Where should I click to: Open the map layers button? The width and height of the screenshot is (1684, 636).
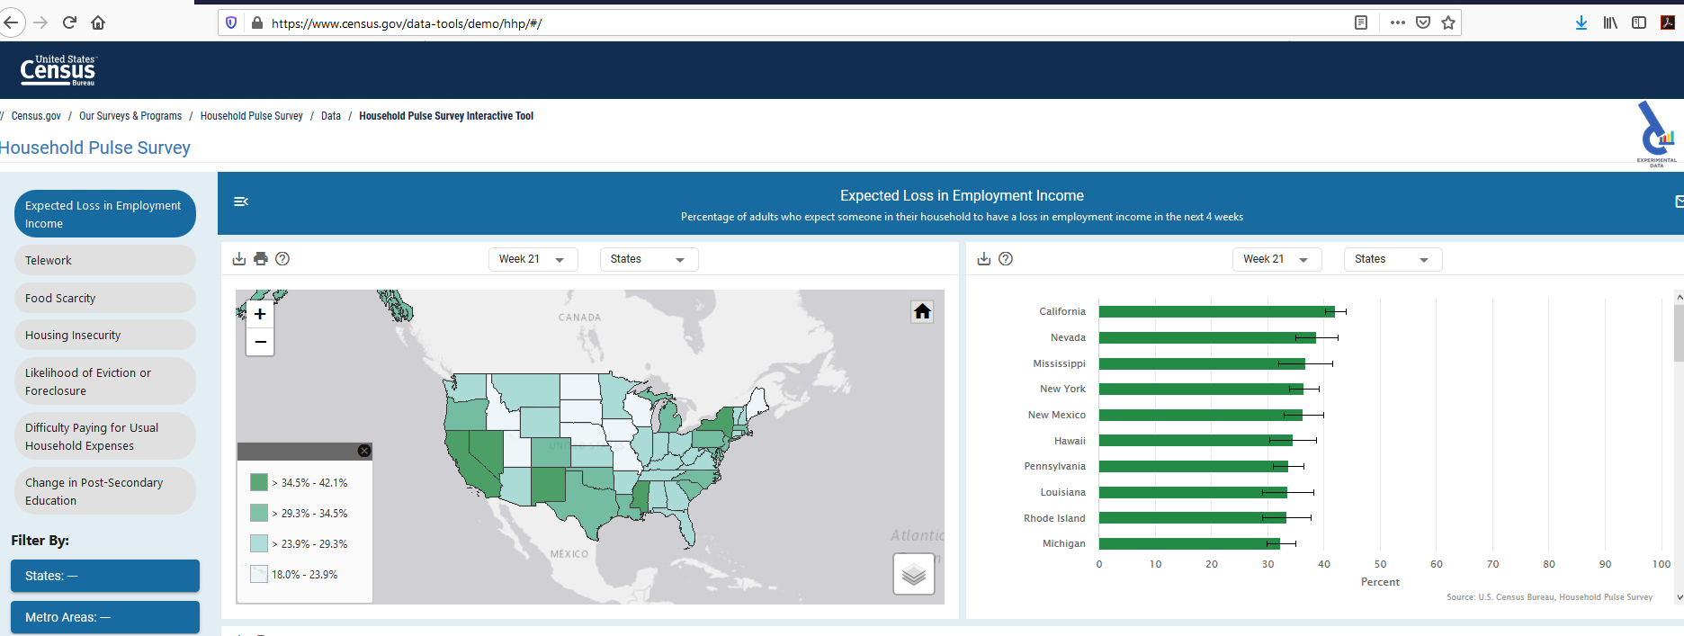pyautogui.click(x=913, y=574)
